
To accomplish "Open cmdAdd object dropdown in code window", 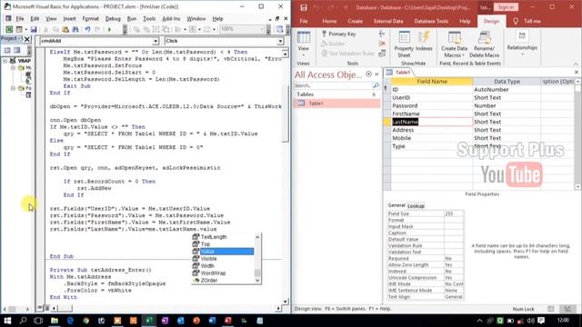I will (156, 41).
